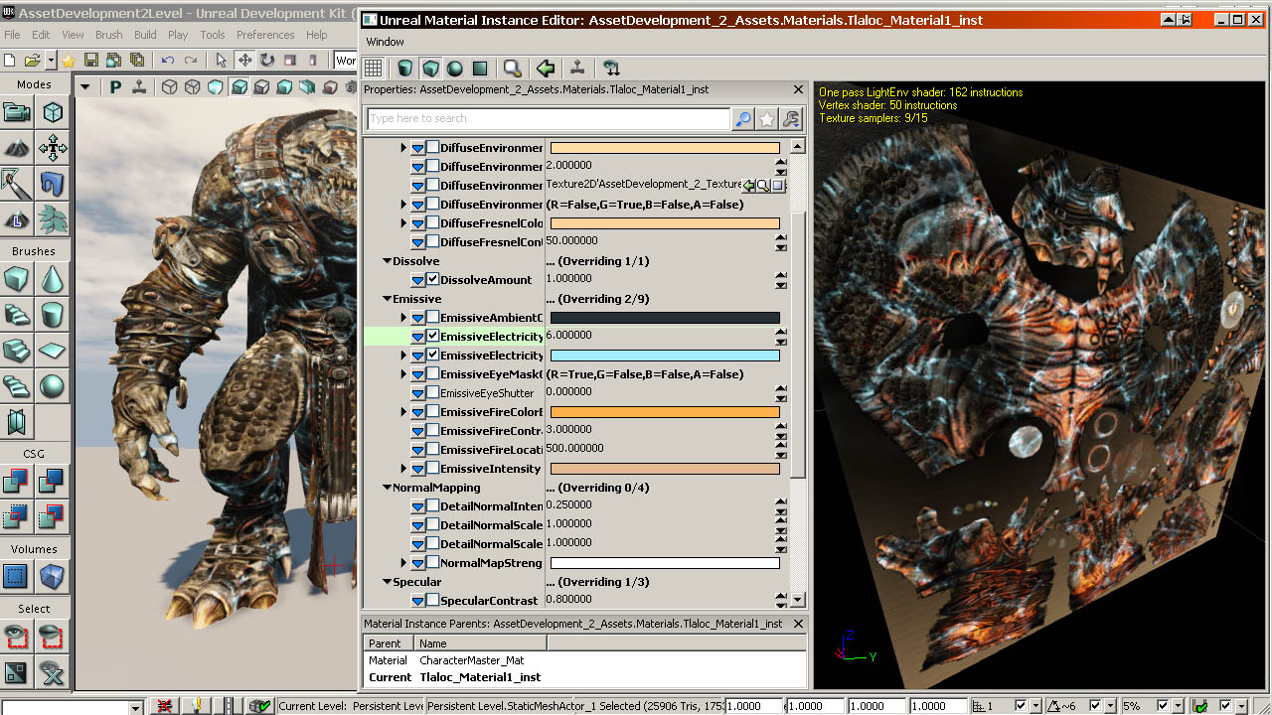Uncheck EmissiveElectricity checkbox on the 6.000000 row
The width and height of the screenshot is (1272, 715).
click(432, 337)
